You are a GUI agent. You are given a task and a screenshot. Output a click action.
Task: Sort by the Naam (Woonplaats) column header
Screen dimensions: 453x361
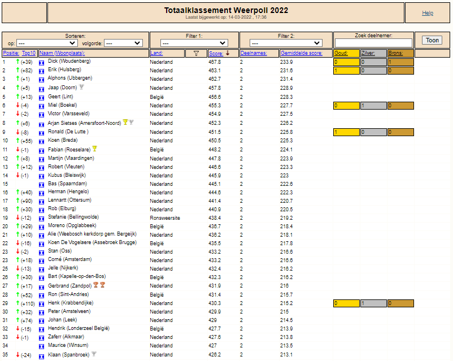pos(62,53)
